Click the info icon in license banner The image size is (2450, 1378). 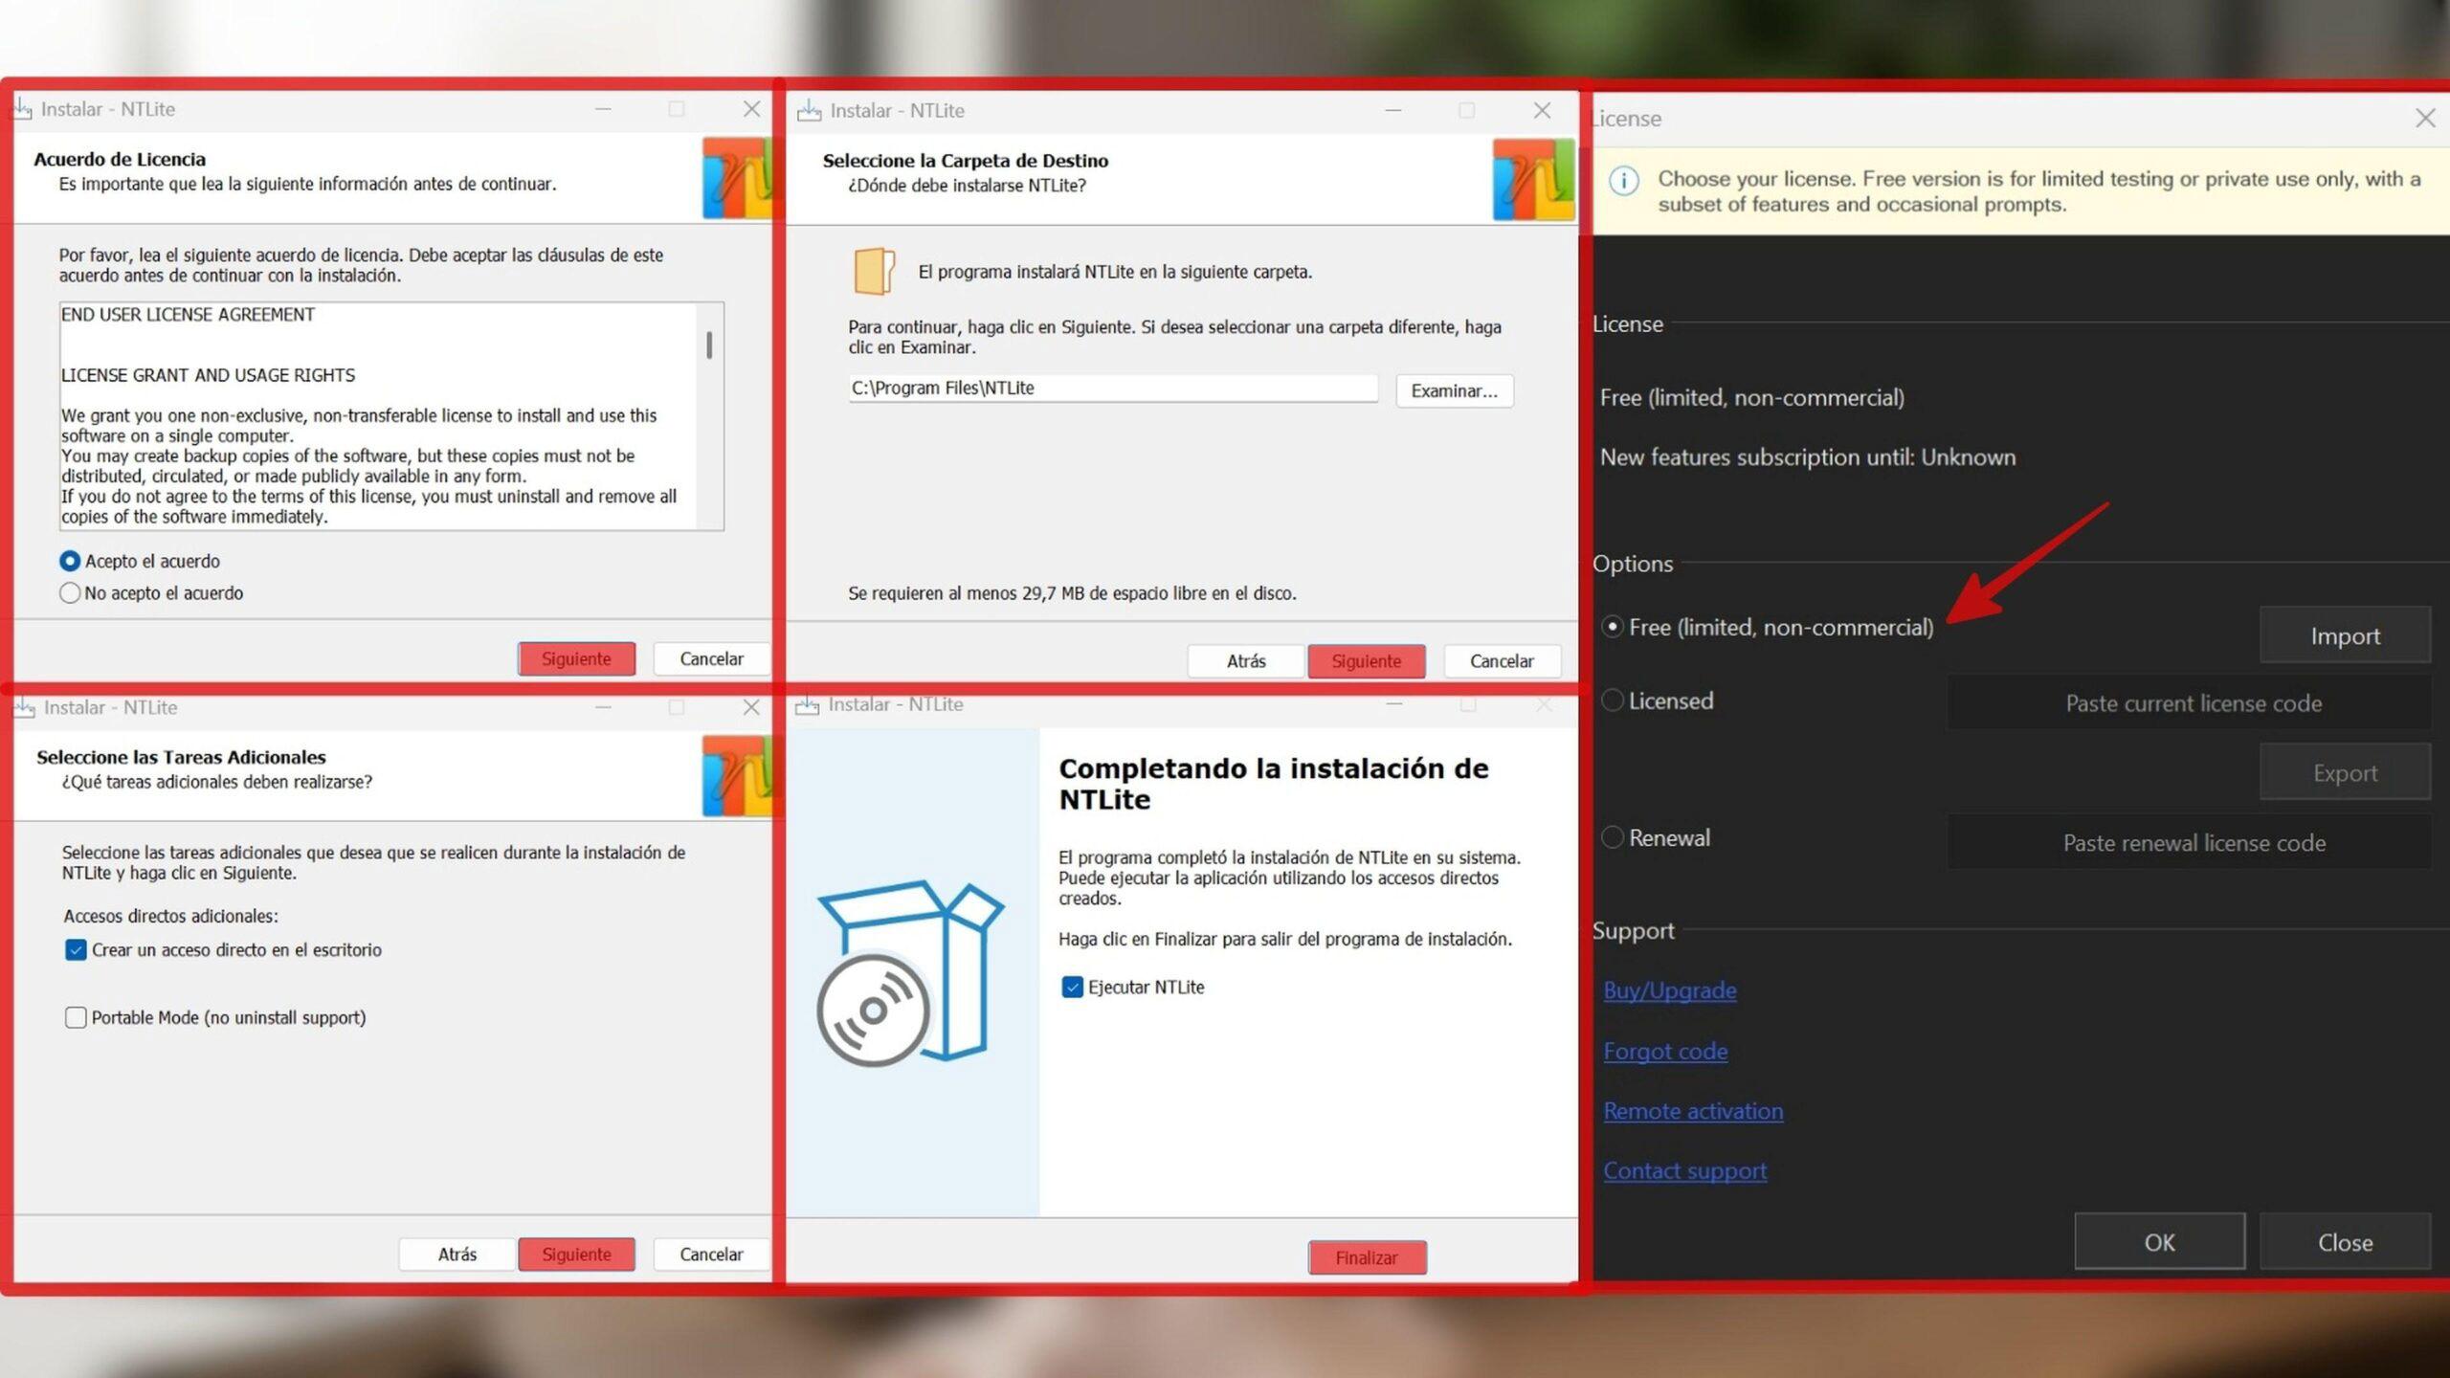tap(1623, 181)
